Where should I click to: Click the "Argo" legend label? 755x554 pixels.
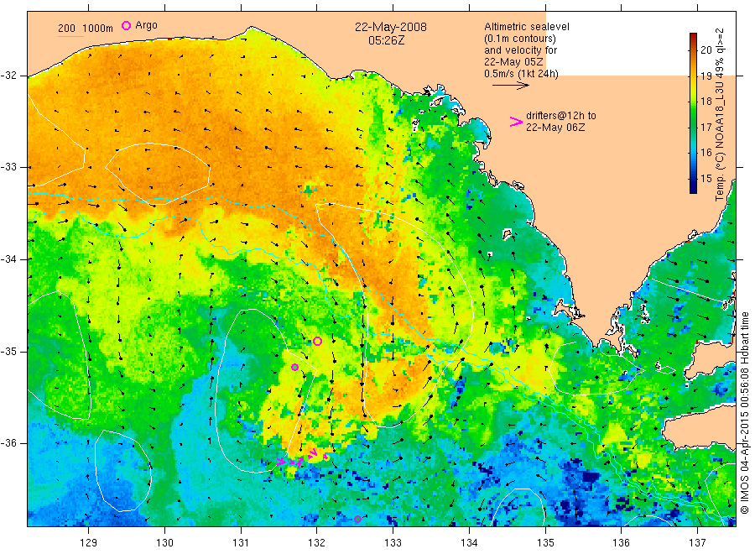[146, 25]
